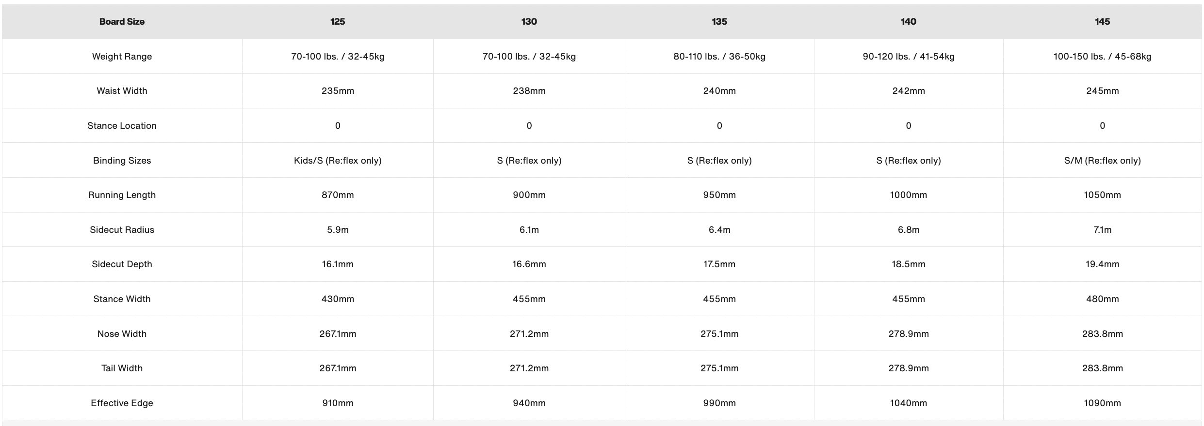
Task: Select the Stance Location row label
Action: pos(122,125)
